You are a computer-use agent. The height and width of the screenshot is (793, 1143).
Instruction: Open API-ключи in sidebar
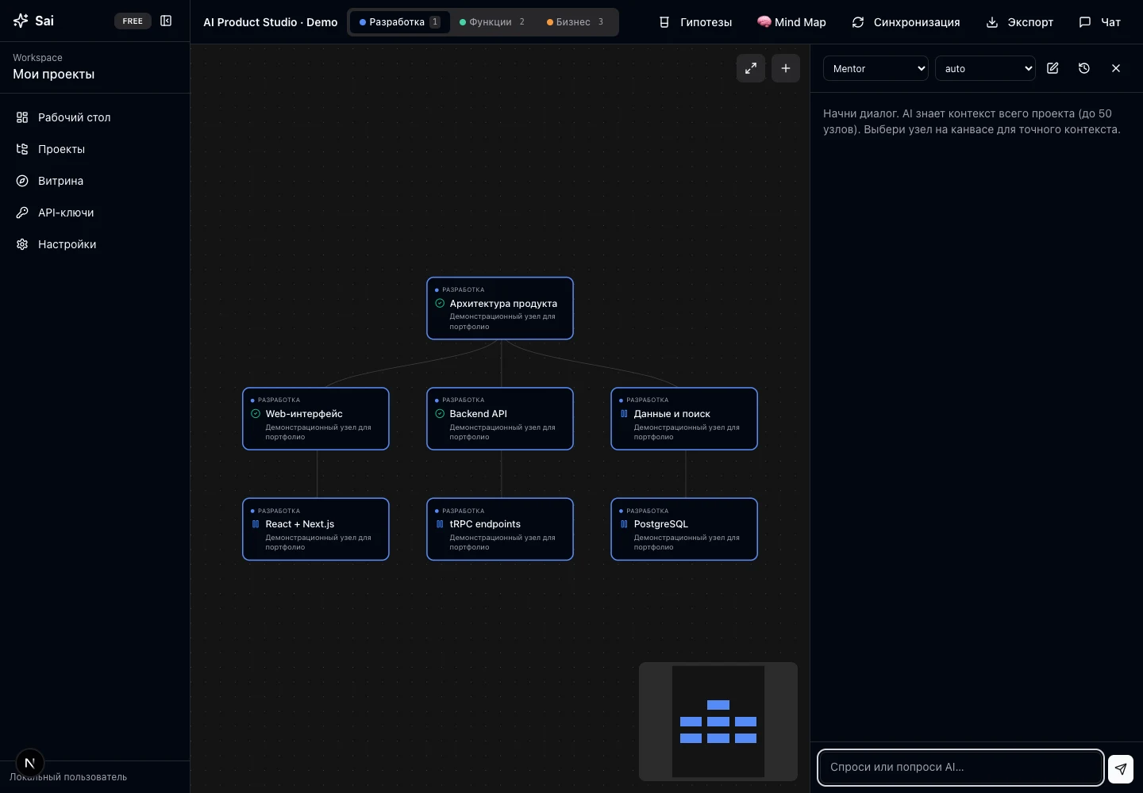click(94, 213)
